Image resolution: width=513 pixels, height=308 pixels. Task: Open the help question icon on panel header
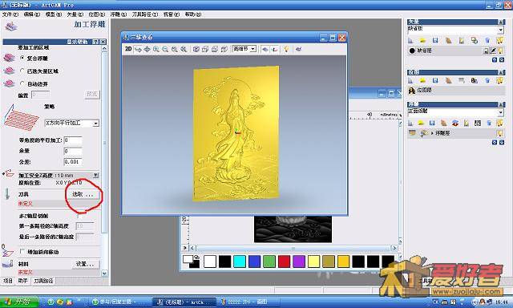95,42
